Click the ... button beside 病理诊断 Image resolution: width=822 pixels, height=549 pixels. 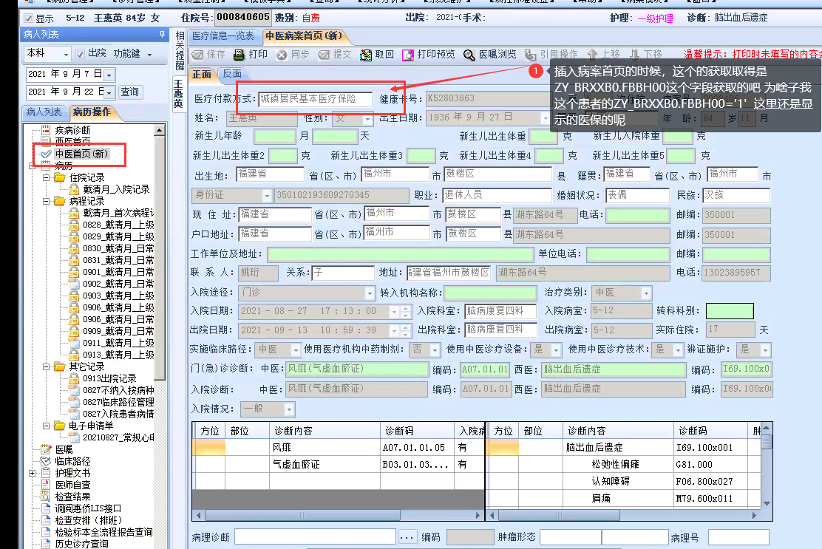[x=407, y=537]
